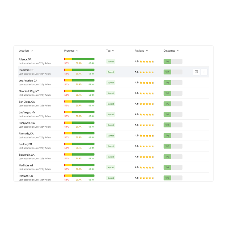Open the San Diego, CA location
The width and height of the screenshot is (227, 227).
[27, 102]
